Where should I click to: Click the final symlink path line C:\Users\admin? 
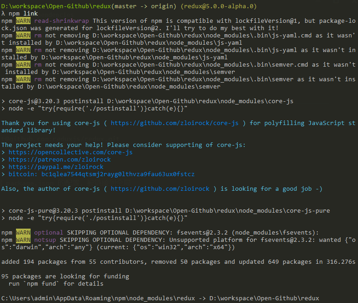point(160,298)
